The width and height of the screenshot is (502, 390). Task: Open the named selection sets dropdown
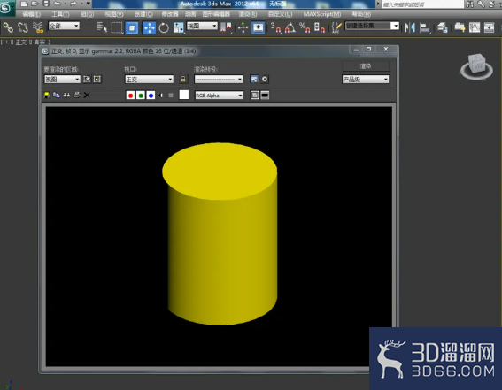(x=372, y=26)
